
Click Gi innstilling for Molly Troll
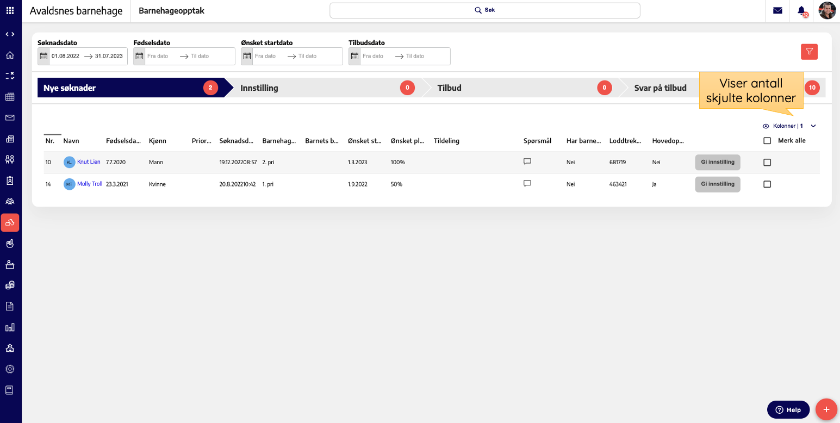point(717,184)
